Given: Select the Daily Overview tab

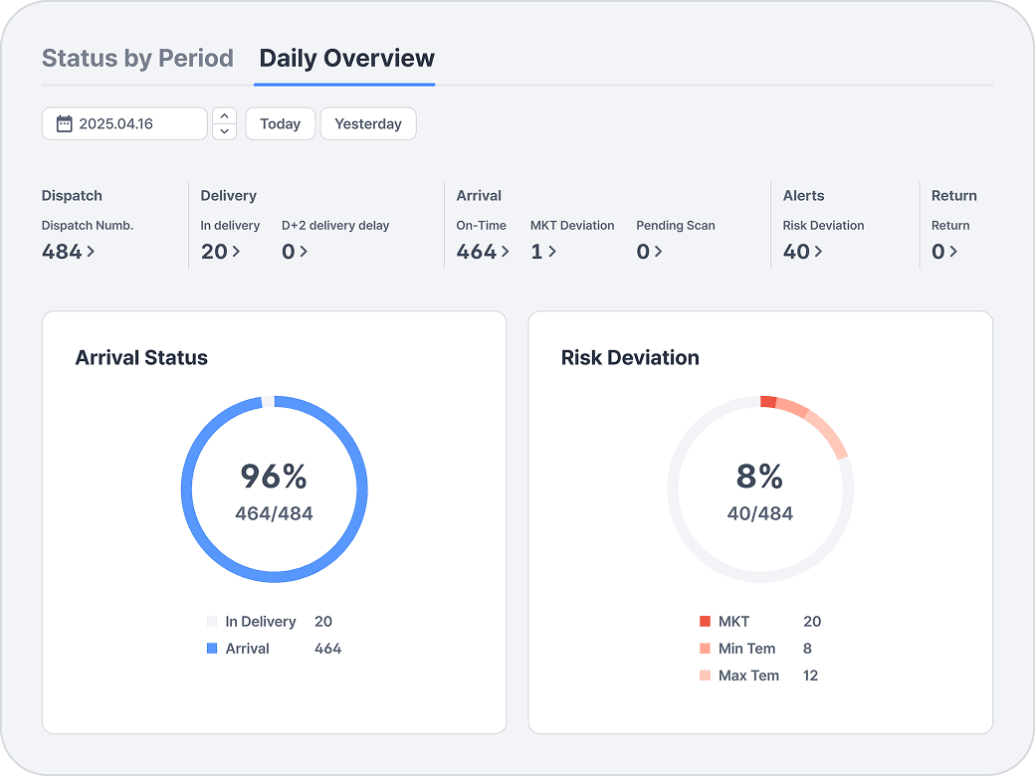Looking at the screenshot, I should click(346, 59).
